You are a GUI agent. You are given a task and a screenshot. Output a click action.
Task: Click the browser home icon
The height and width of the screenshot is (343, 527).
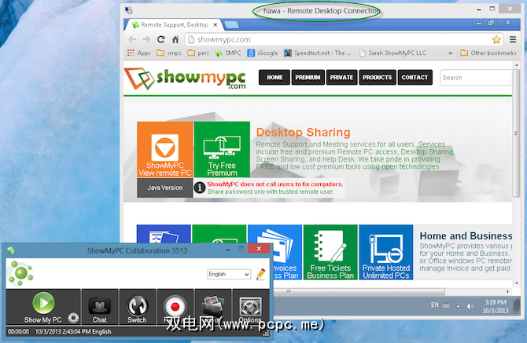175,39
